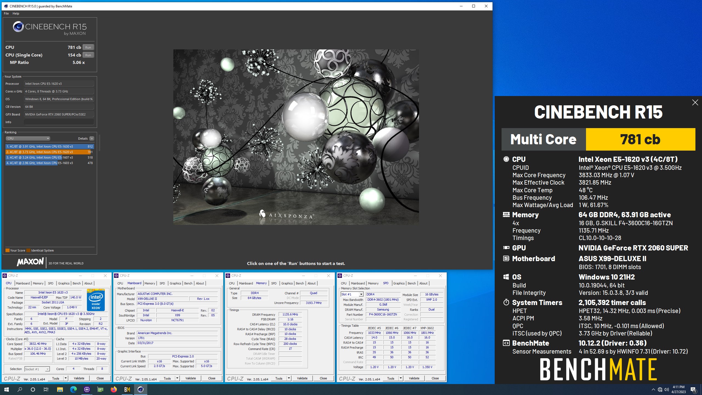Click the System Timers stopwatch icon
702x395 pixels.
coord(506,302)
